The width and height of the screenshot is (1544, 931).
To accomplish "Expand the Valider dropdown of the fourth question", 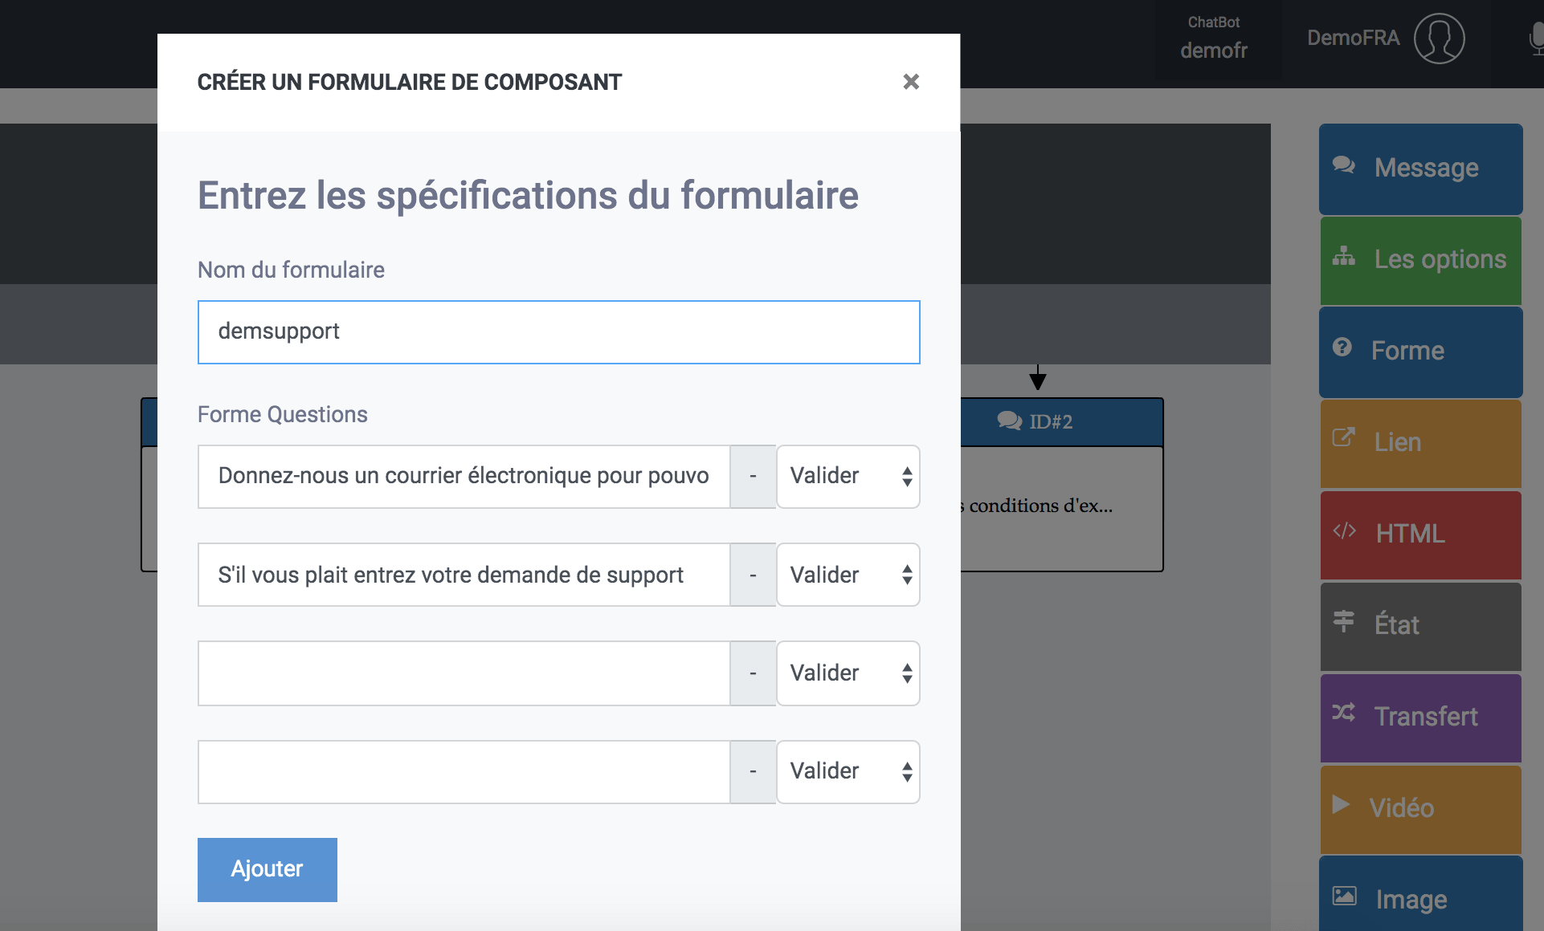I will coord(848,772).
